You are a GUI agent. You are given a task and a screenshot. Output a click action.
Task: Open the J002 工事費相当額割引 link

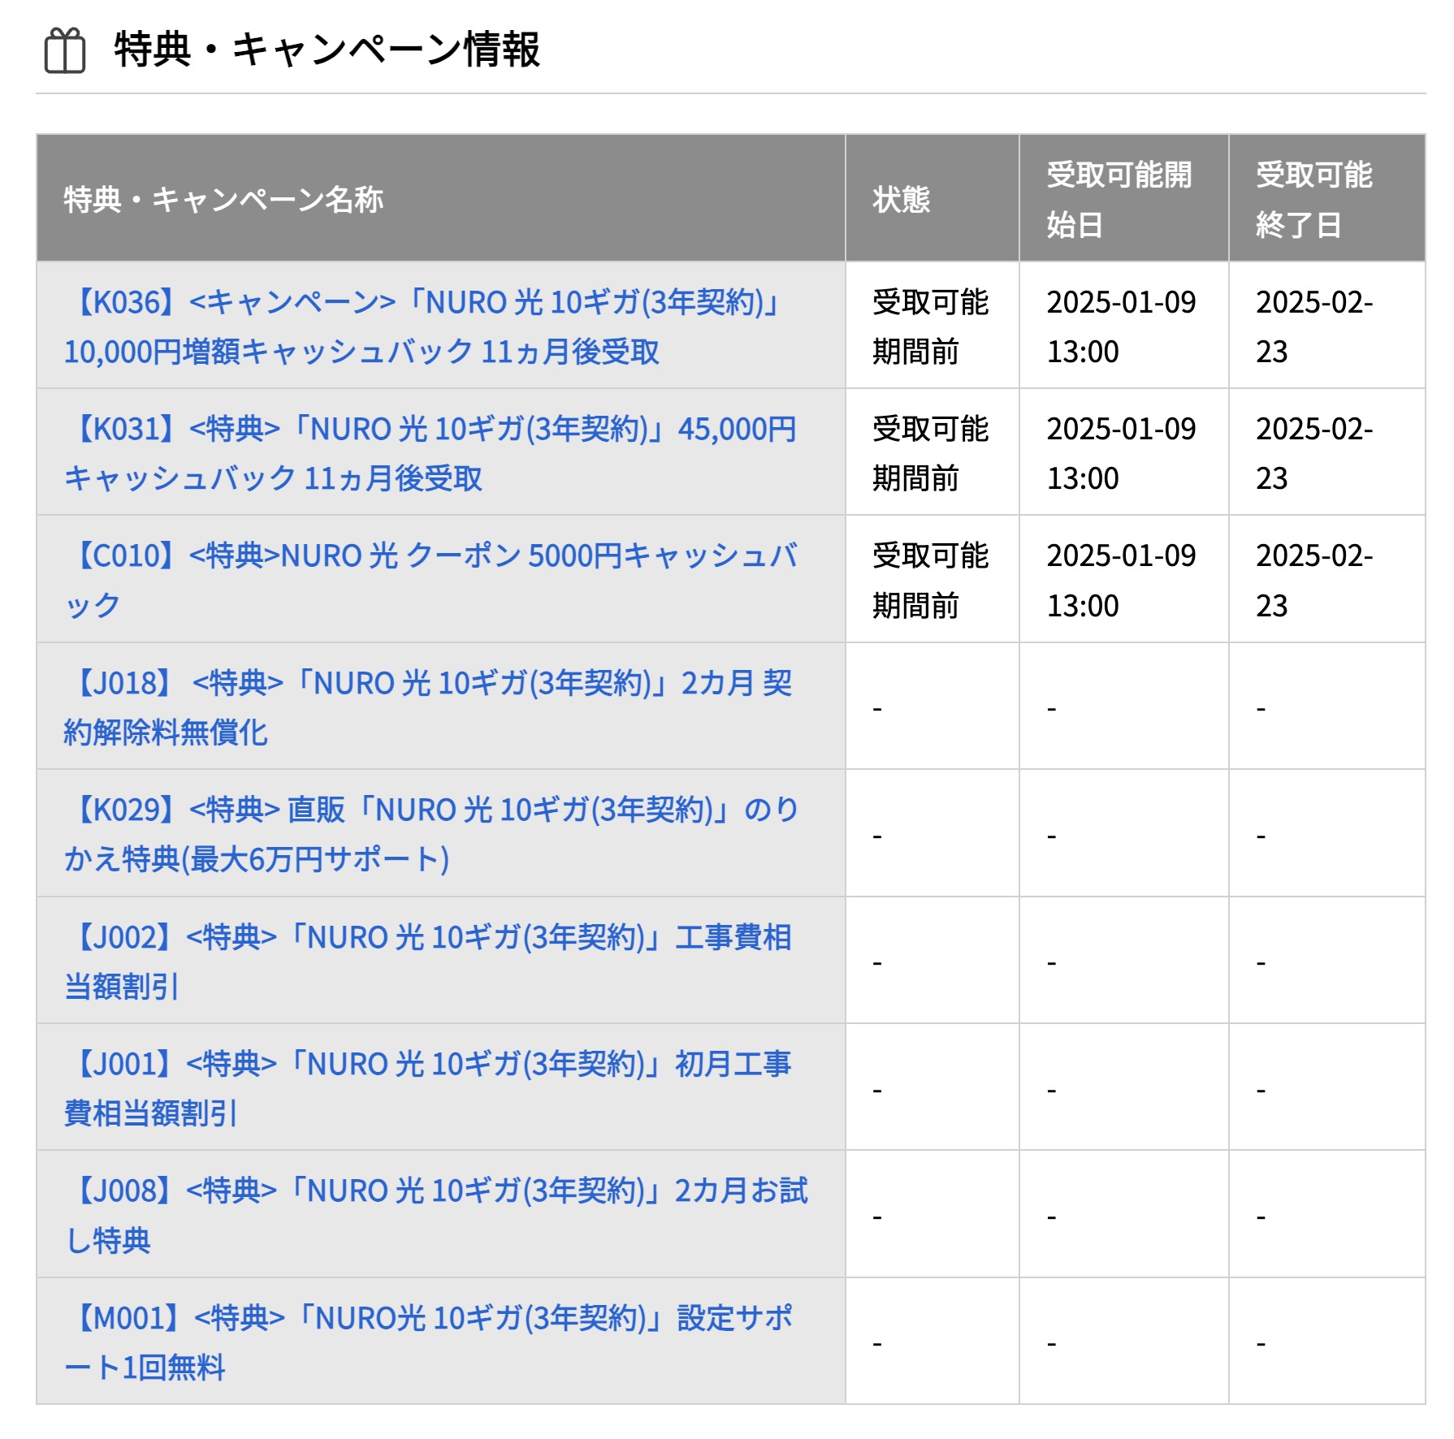click(x=428, y=961)
